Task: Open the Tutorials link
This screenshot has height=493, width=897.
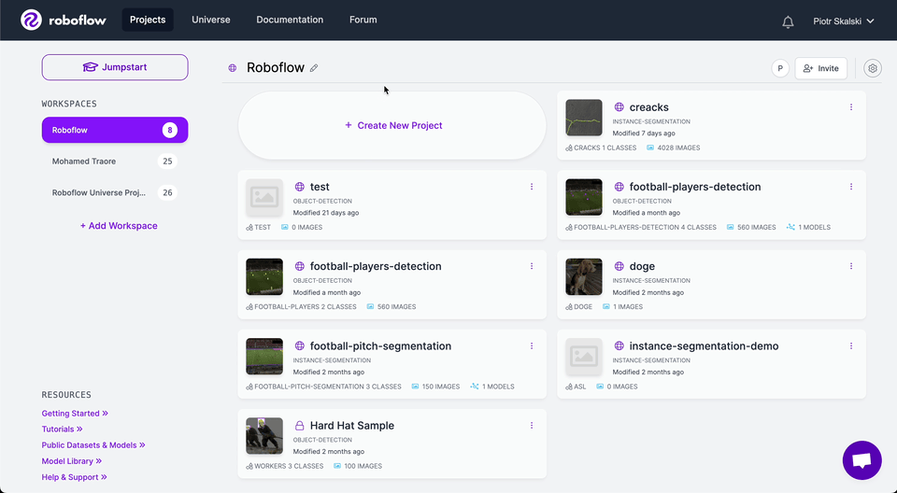Action: click(x=63, y=429)
